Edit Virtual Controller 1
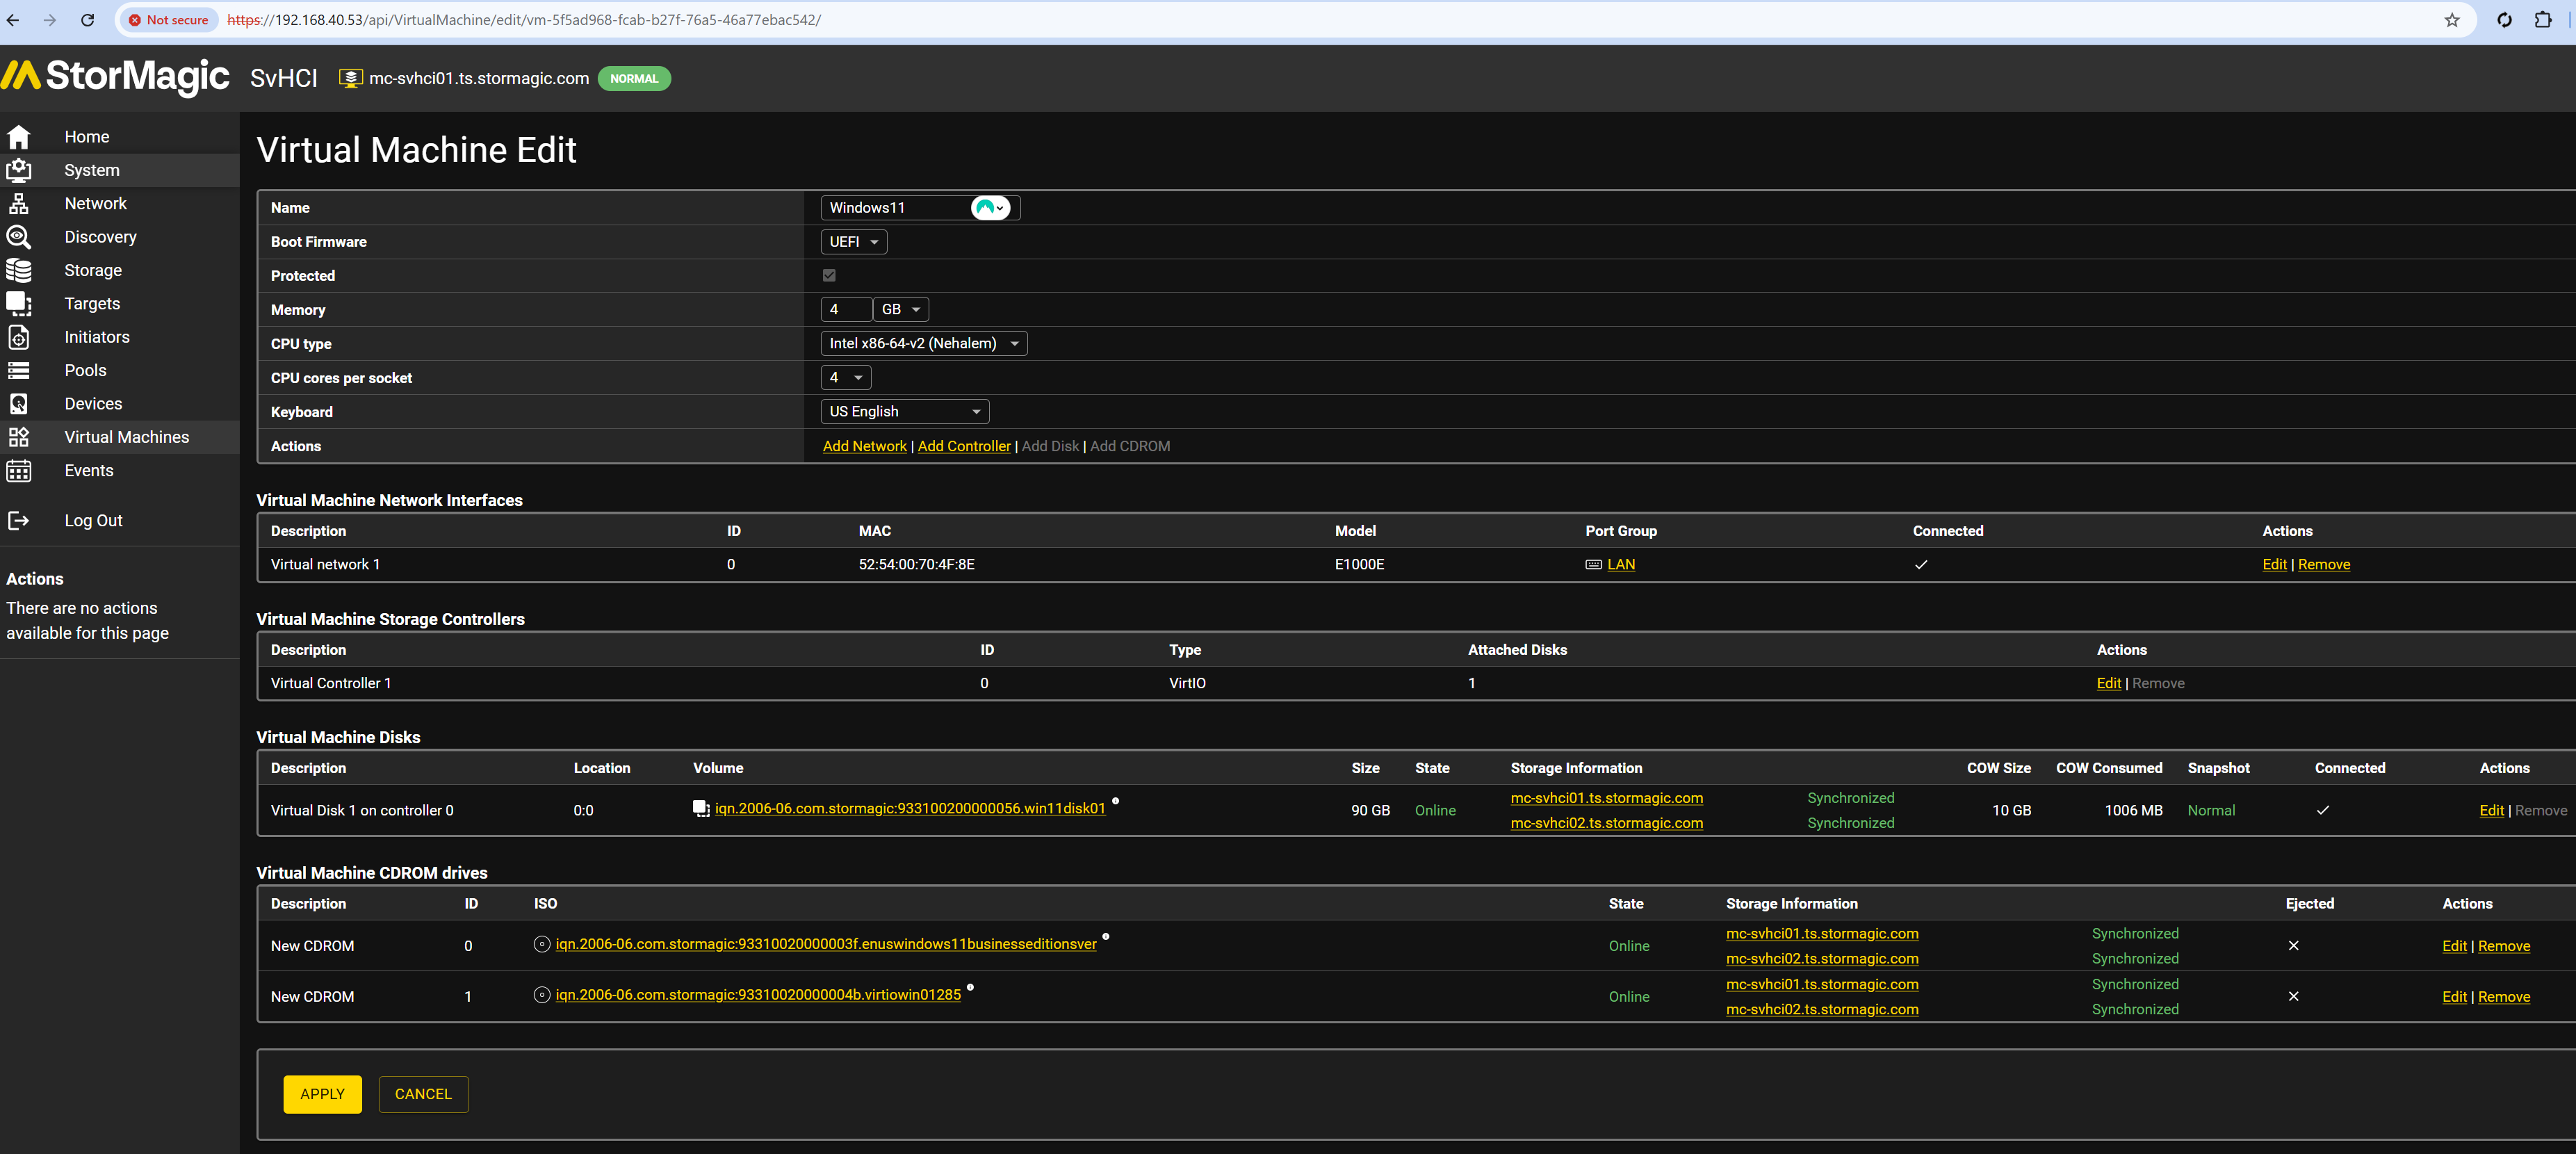 click(x=2108, y=684)
